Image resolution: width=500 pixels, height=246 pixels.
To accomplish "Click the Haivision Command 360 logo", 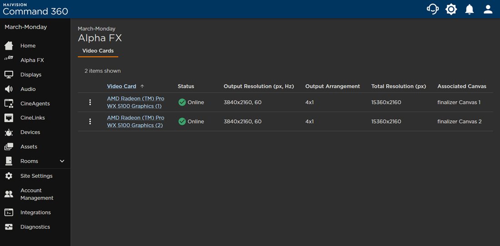I will tap(35, 9).
